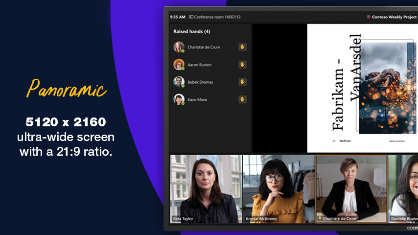Click Babek Shamas's profile picture
The width and height of the screenshot is (418, 235).
pyautogui.click(x=179, y=82)
